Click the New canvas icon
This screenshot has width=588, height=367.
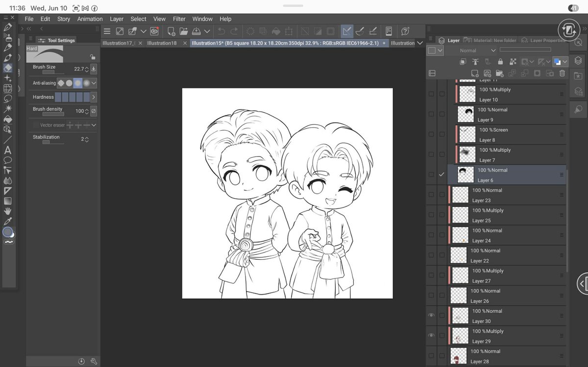click(171, 31)
